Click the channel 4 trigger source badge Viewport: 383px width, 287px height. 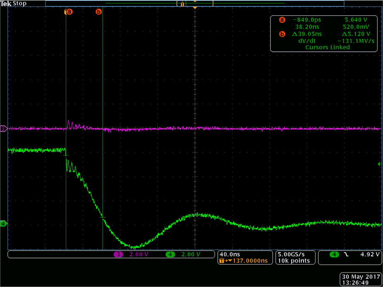(x=333, y=254)
